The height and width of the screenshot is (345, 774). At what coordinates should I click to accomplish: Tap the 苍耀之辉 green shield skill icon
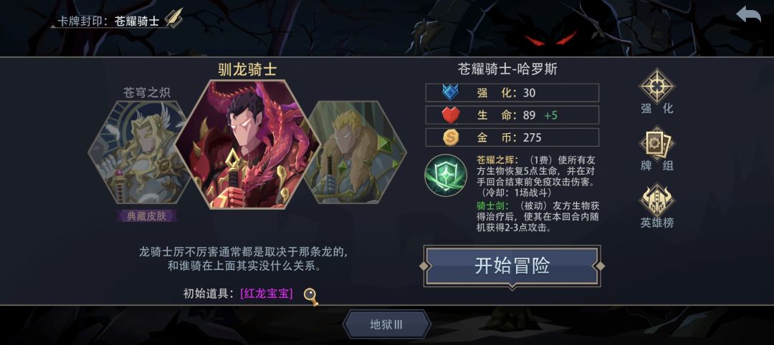pos(446,175)
